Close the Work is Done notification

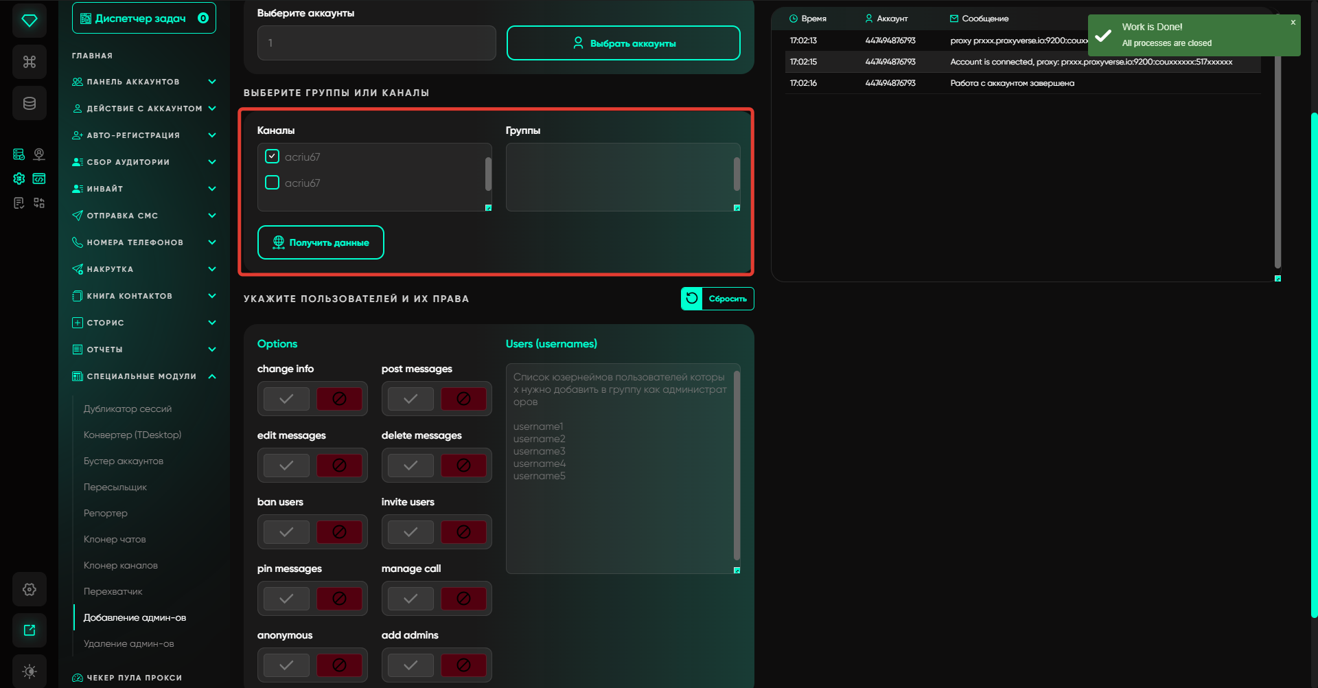pos(1293,23)
